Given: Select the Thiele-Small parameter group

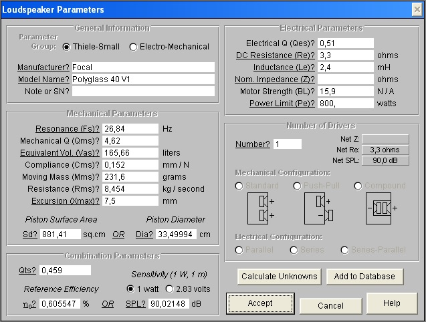Looking at the screenshot, I should click(x=67, y=47).
